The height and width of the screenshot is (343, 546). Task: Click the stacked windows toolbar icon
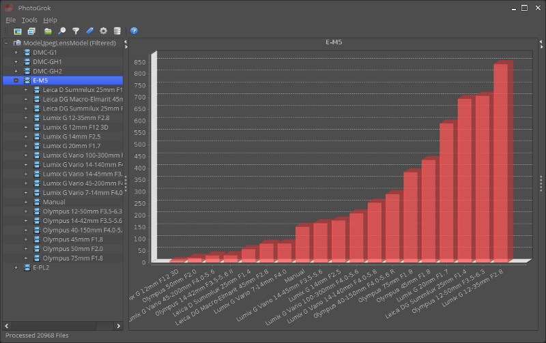pyautogui.click(x=31, y=31)
